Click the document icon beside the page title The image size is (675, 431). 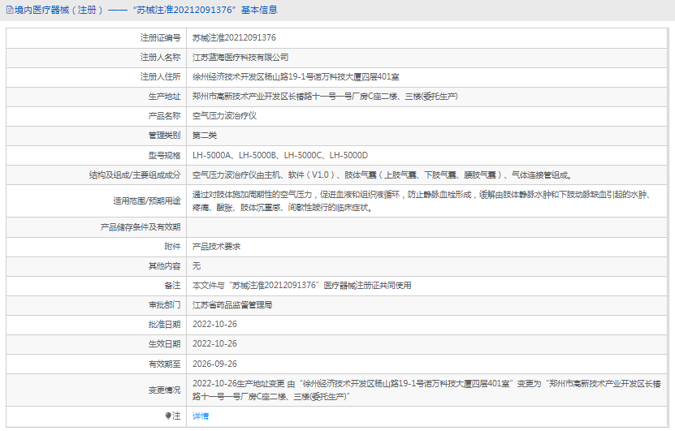click(x=10, y=10)
